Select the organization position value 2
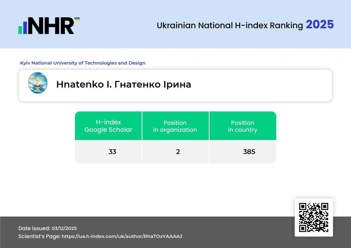This screenshot has width=351, height=248. pyautogui.click(x=178, y=152)
